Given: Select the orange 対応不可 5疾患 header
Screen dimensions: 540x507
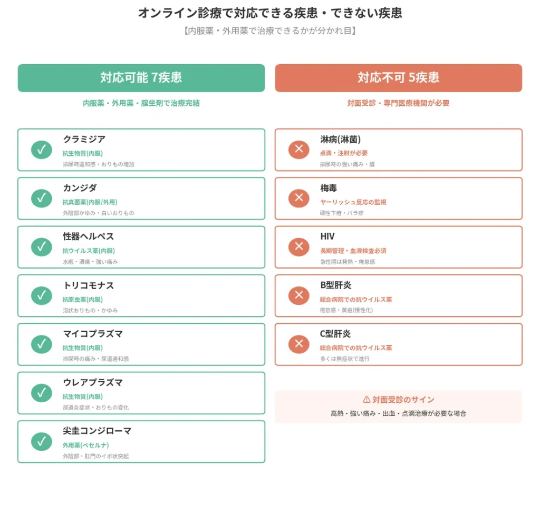Looking at the screenshot, I should [x=399, y=78].
